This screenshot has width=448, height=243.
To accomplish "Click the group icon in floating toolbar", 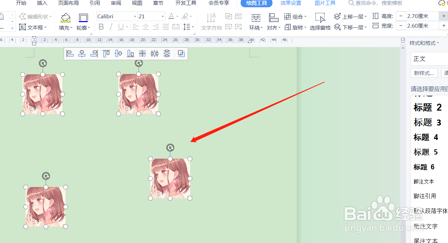I will coord(181,54).
